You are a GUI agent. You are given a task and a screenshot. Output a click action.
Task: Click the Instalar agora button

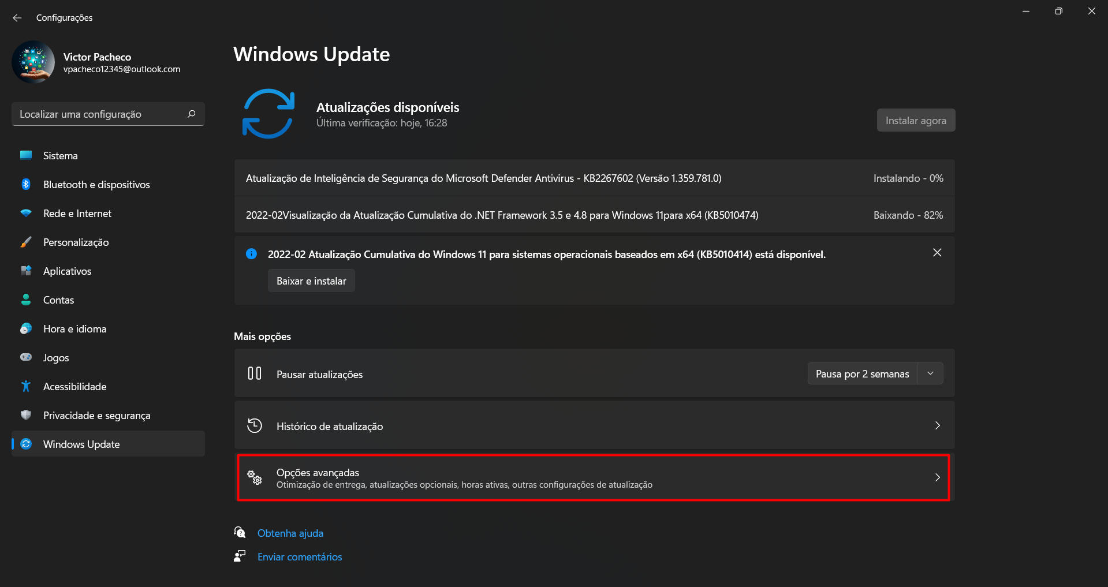(x=916, y=120)
